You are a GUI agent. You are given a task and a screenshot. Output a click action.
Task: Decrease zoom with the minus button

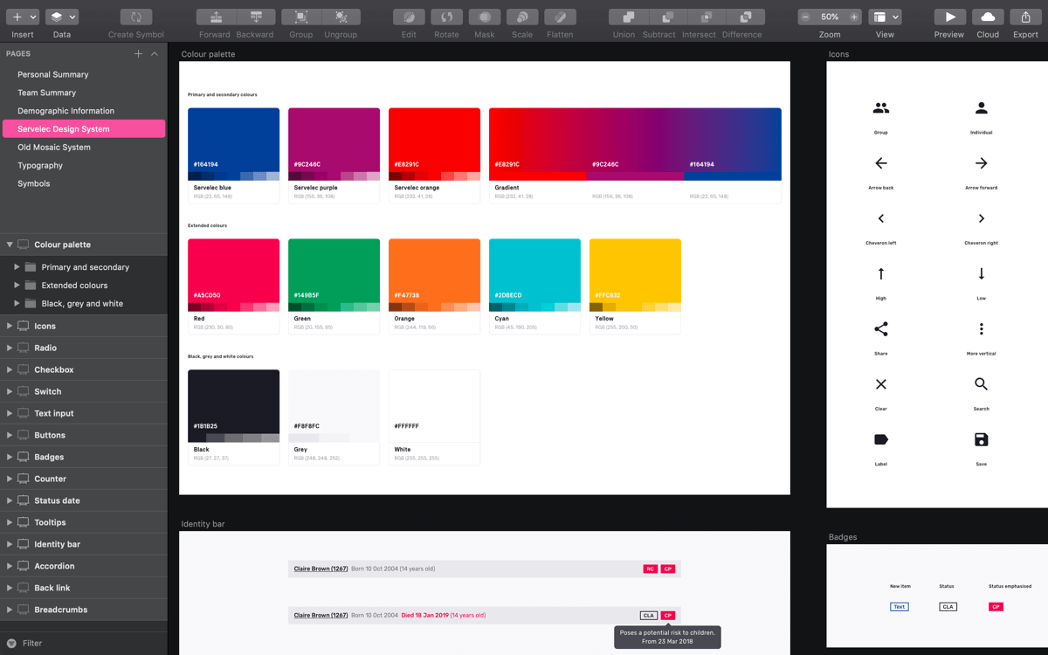point(805,17)
